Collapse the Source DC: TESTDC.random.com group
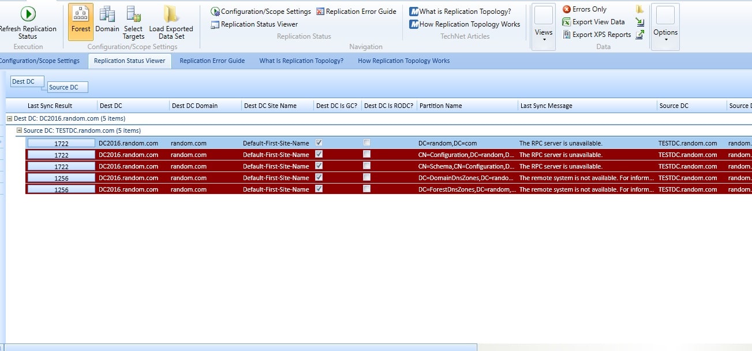The height and width of the screenshot is (351, 752). pyautogui.click(x=20, y=130)
